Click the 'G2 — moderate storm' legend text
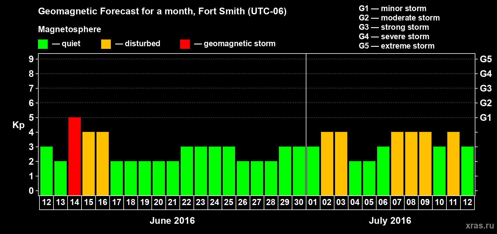The width and height of the screenshot is (497, 234). click(399, 18)
